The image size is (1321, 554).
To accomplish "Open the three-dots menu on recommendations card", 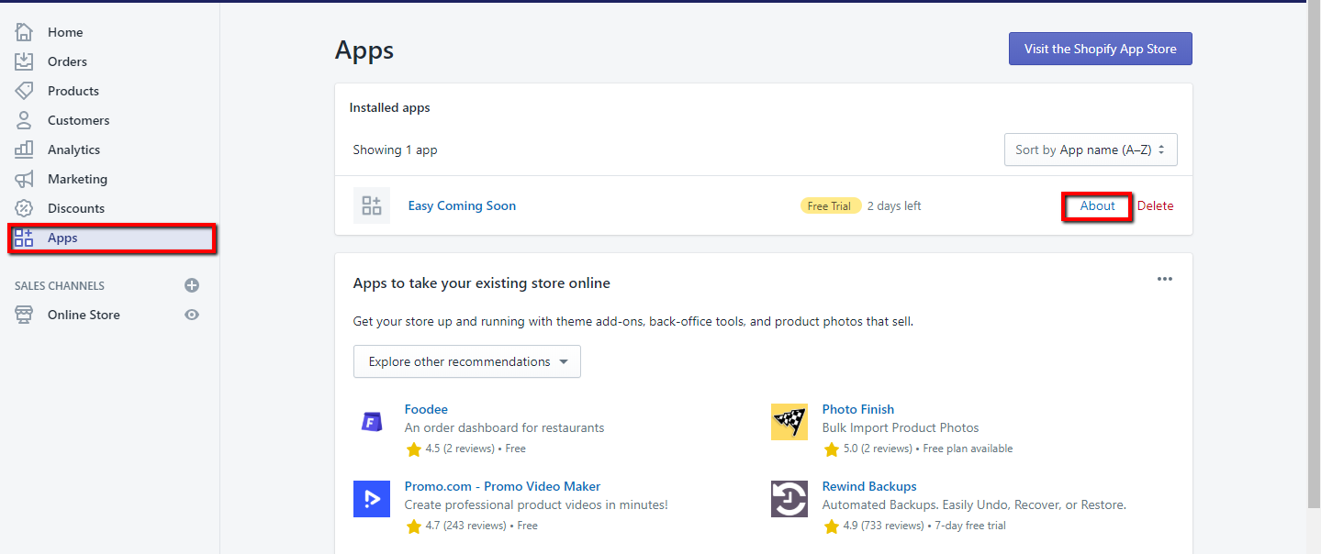I will 1165,279.
